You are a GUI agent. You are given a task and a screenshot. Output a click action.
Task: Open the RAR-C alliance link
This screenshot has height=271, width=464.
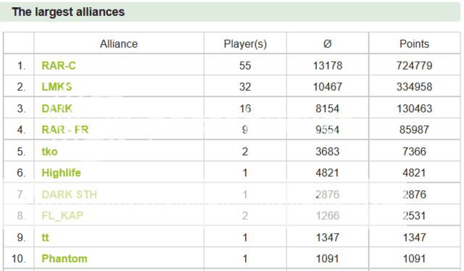(59, 66)
